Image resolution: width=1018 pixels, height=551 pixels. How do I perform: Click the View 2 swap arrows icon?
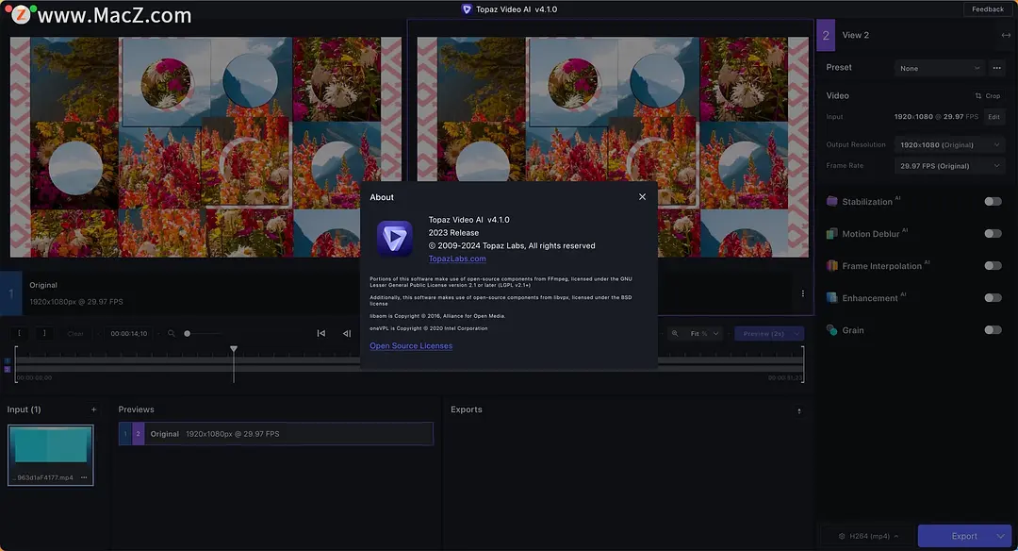(1006, 35)
